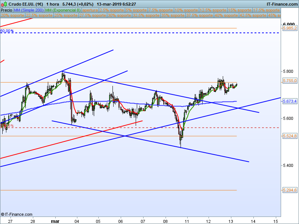Click date 05 on the time axis
This screenshot has width=299, height=224.
tap(98, 221)
